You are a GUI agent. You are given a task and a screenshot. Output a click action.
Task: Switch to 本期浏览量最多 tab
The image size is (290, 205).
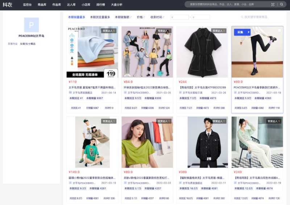(100, 17)
